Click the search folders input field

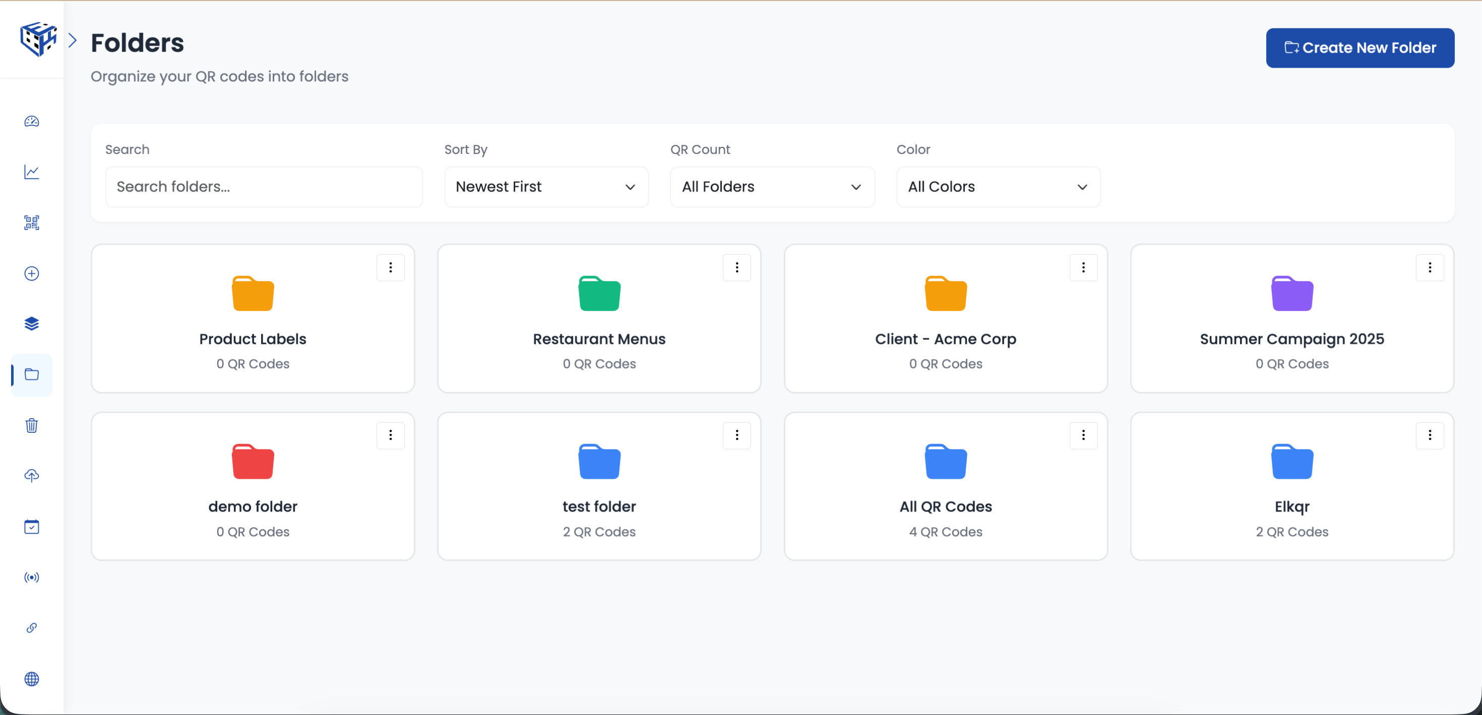tap(264, 186)
